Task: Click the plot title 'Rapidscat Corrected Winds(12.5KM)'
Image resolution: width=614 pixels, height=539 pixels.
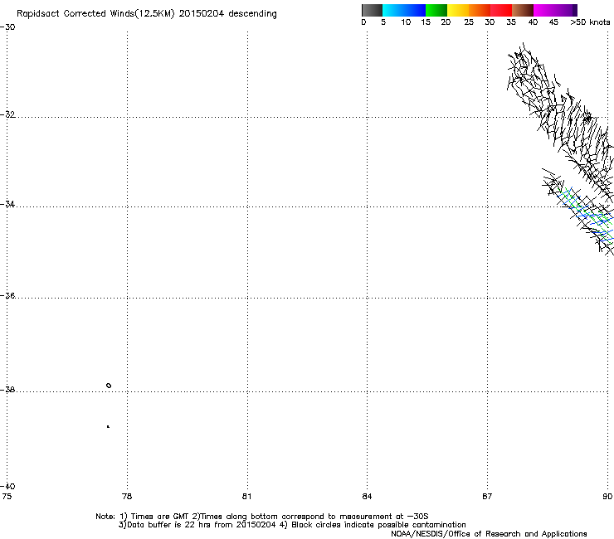Action: point(95,14)
